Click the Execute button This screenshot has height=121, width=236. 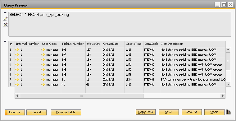click(15, 112)
